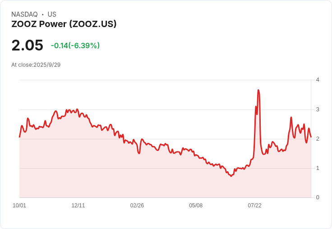
Task: Click the lowest trough of the price line
Action: 231,176
